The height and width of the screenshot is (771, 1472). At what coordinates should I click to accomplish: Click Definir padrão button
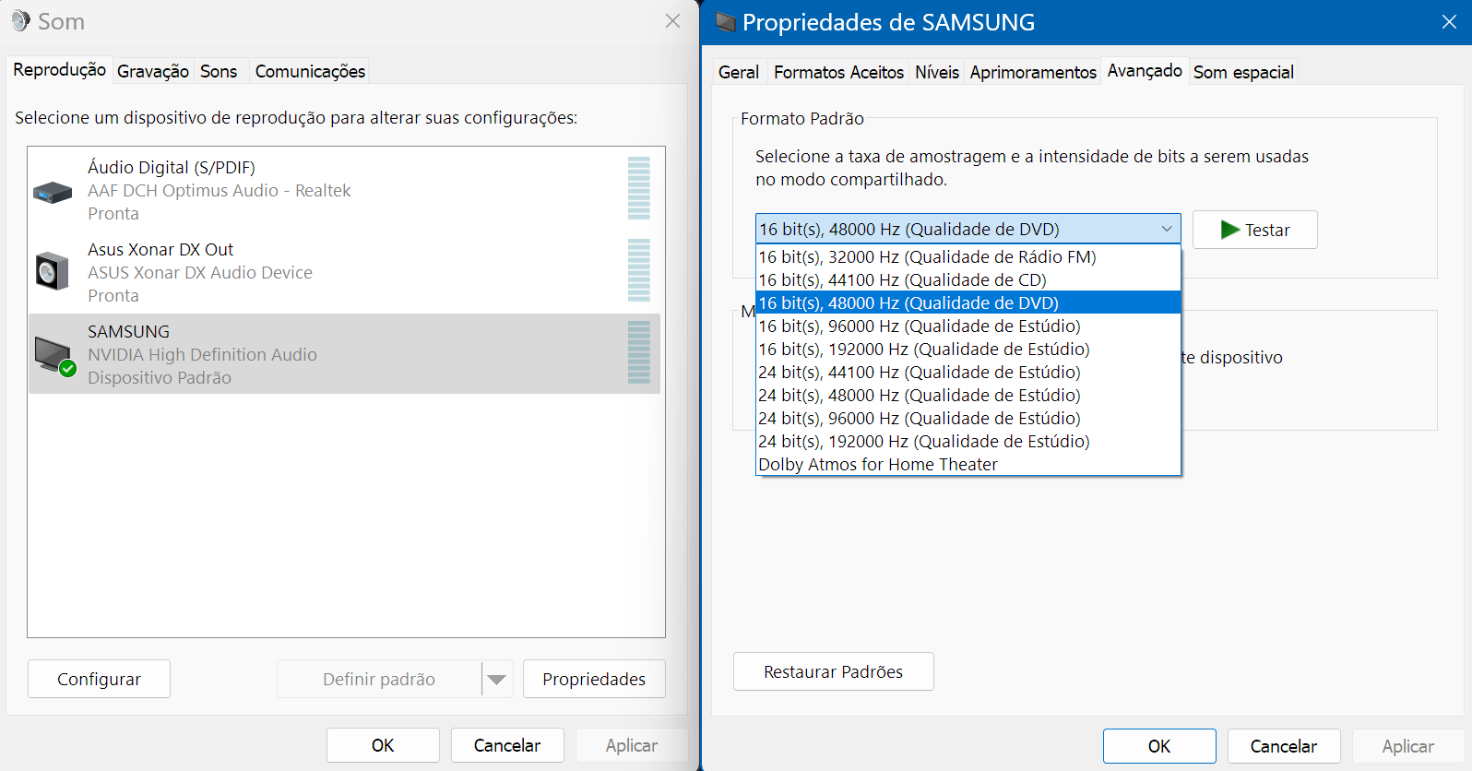[379, 679]
